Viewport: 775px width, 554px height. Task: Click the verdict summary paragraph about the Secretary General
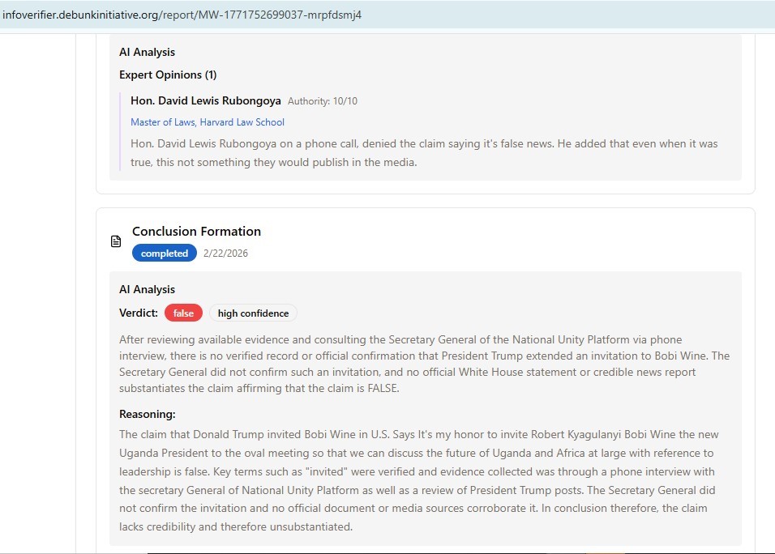pyautogui.click(x=424, y=364)
